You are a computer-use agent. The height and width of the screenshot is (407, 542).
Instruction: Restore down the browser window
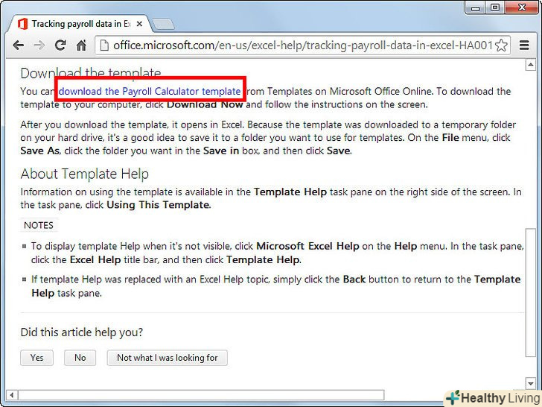[x=495, y=7]
